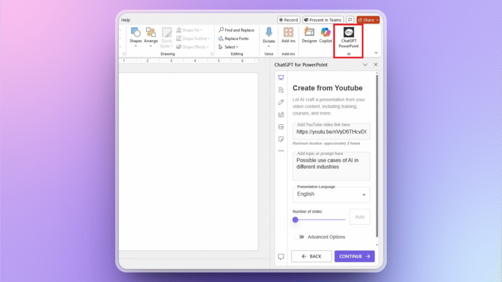Open the Shapes gallery
The width and height of the screenshot is (502, 282).
(135, 34)
